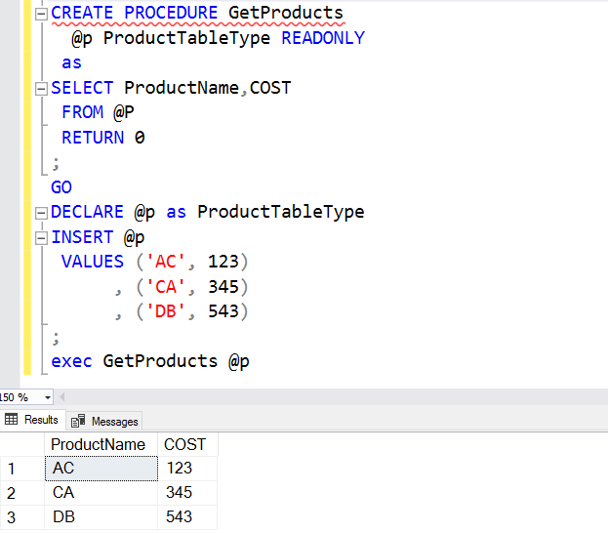Image resolution: width=608 pixels, height=533 pixels.
Task: Click the horizontal scrollbar left arrow
Action: point(63,398)
